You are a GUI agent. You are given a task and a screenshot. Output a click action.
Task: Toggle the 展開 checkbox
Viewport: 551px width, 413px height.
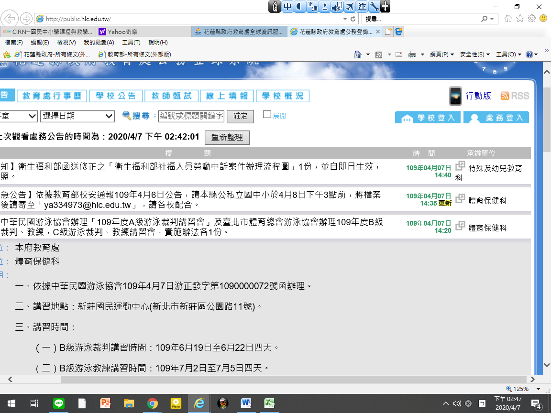(x=267, y=115)
